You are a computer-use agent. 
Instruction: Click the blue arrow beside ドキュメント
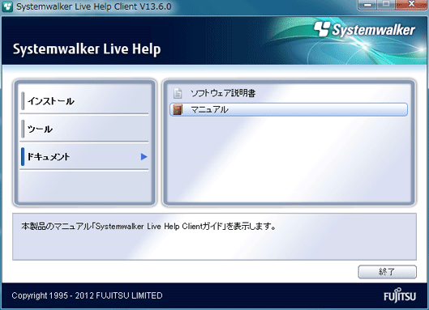pyautogui.click(x=144, y=157)
